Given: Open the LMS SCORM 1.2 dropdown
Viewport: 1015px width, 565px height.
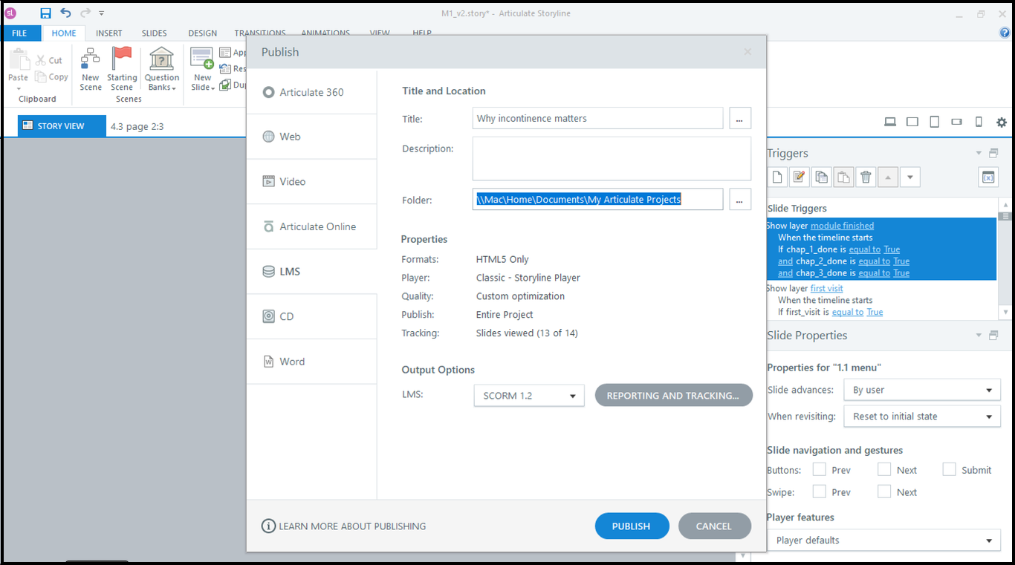Looking at the screenshot, I should [528, 396].
